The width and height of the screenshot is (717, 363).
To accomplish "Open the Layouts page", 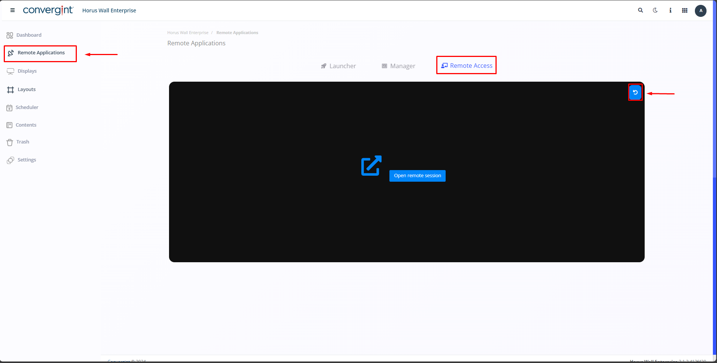I will pyautogui.click(x=26, y=90).
